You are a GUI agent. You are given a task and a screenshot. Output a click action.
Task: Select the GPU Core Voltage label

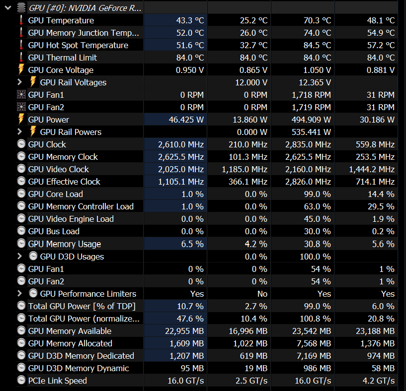[61, 70]
